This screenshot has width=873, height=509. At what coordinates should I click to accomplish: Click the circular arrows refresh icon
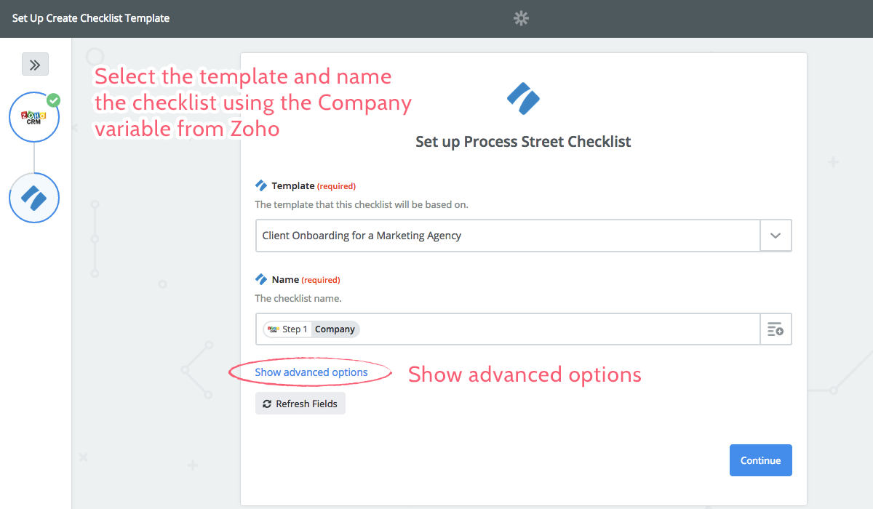click(x=267, y=404)
